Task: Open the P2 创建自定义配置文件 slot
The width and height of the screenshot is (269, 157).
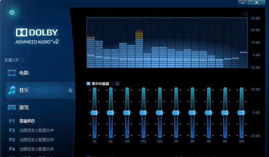Action: 40,130
